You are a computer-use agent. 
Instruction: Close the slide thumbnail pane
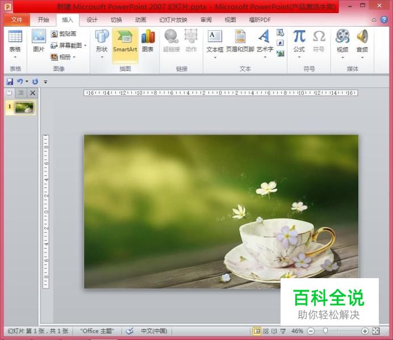tap(32, 93)
